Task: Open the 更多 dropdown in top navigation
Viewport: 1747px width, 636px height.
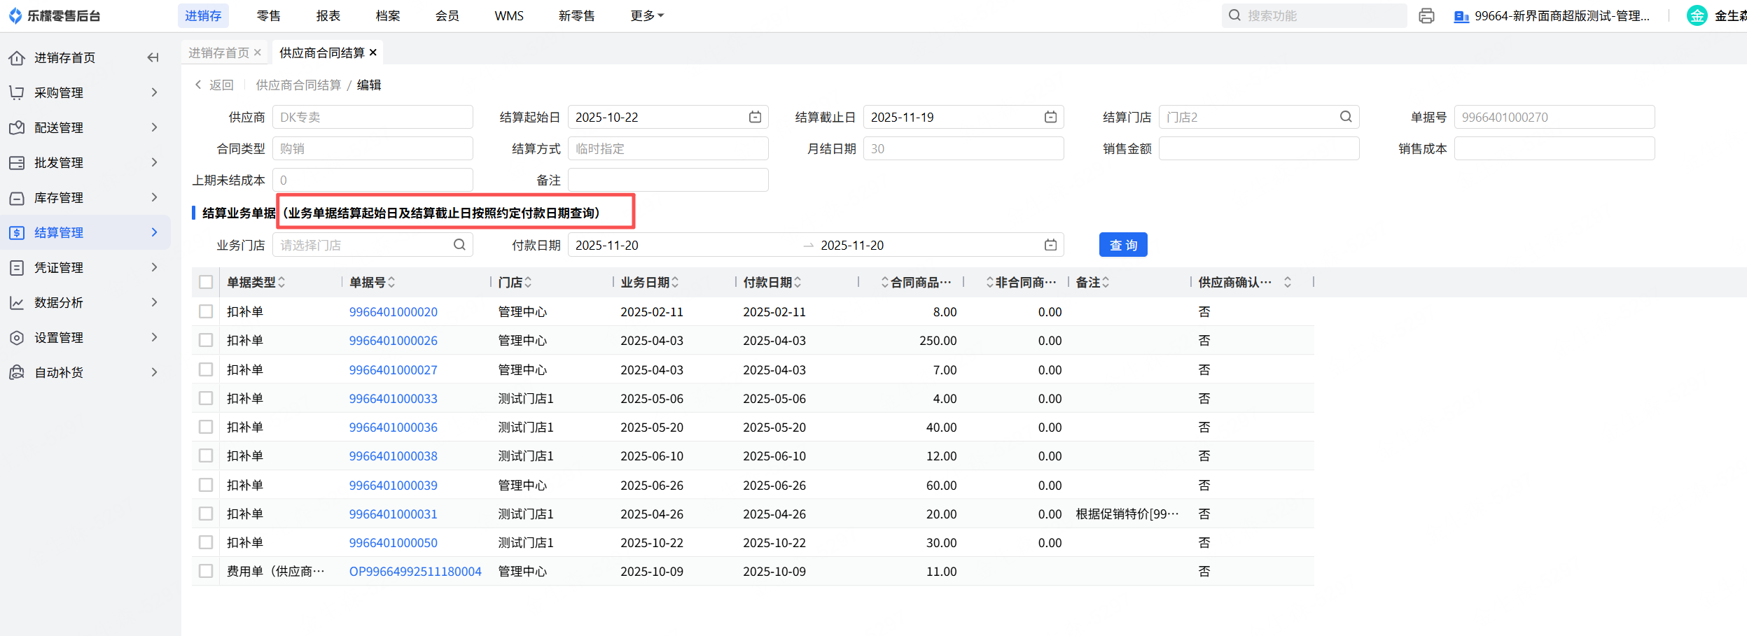Action: click(646, 15)
